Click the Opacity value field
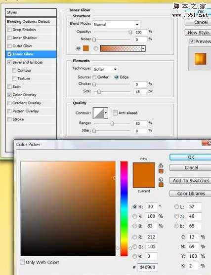 141,32
